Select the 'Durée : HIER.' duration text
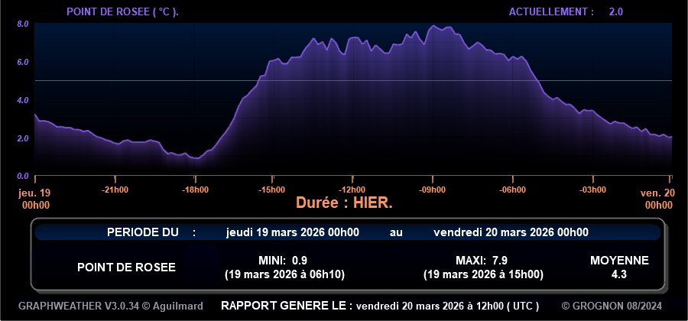 coord(344,203)
